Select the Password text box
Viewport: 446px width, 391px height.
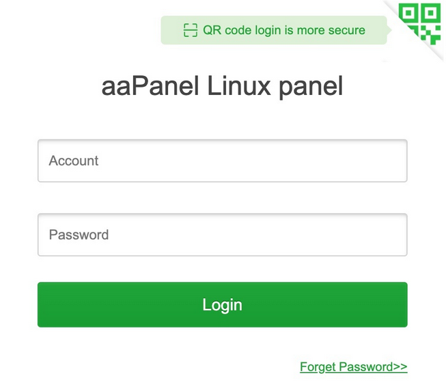(222, 235)
